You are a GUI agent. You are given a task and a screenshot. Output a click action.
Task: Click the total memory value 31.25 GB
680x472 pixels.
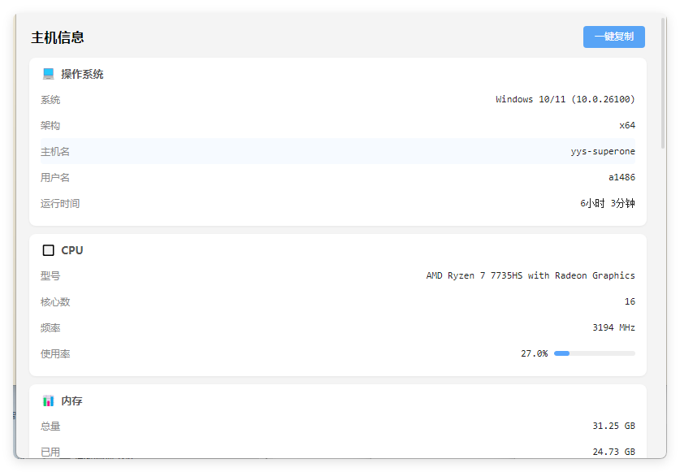pyautogui.click(x=613, y=426)
